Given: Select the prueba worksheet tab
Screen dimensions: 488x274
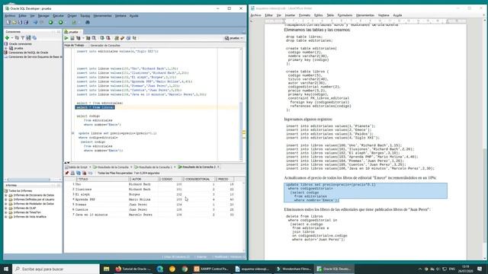Looking at the screenshot, I should click(x=73, y=32).
